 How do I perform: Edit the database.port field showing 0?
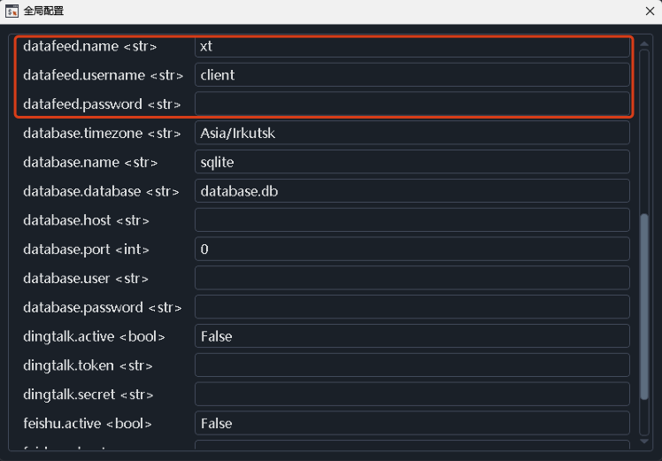pos(412,249)
